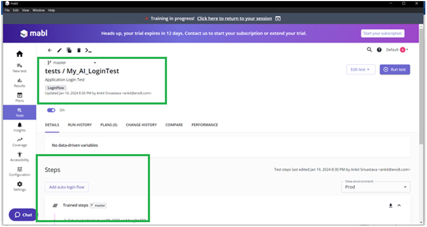Open the master branch dropdown
The height and width of the screenshot is (227, 427).
click(72, 63)
